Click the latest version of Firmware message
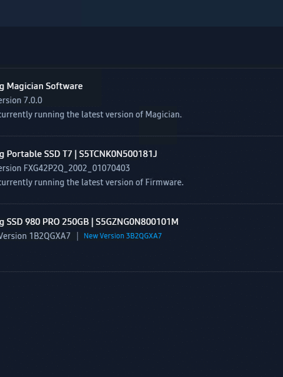 [91, 182]
